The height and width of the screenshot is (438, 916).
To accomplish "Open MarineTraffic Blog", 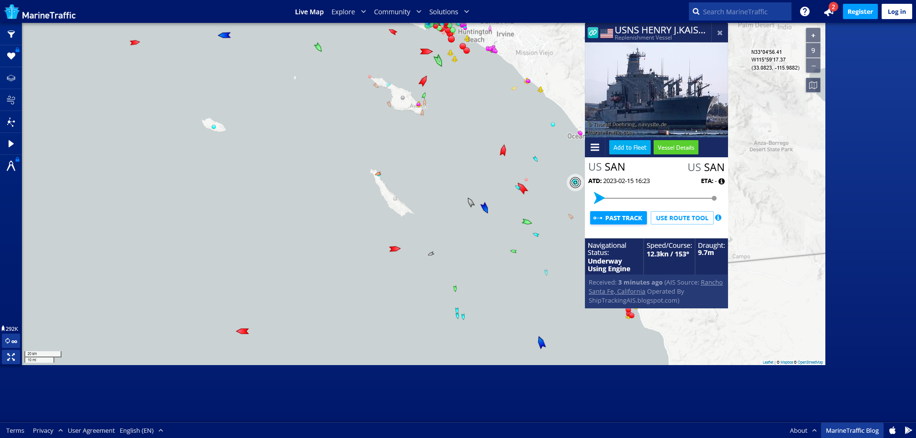I will pos(852,430).
